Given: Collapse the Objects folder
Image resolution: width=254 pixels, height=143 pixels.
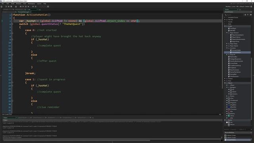Looking at the screenshot, I should click(225, 83).
